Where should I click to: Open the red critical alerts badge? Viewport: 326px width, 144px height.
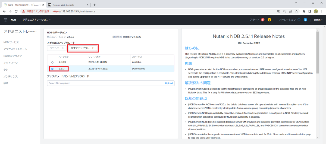[x=263, y=20]
